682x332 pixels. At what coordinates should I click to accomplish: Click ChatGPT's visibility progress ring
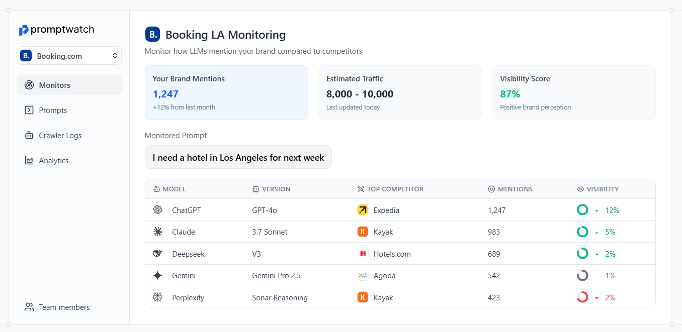coord(582,210)
